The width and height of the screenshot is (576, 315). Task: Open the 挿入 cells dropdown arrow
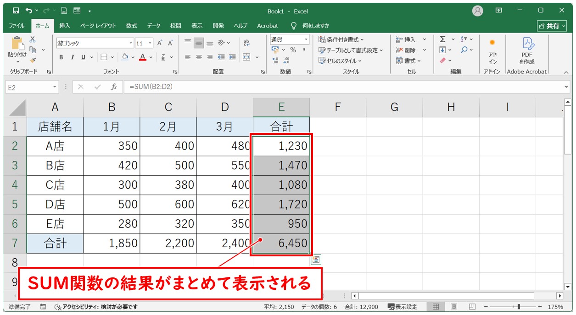(x=425, y=39)
